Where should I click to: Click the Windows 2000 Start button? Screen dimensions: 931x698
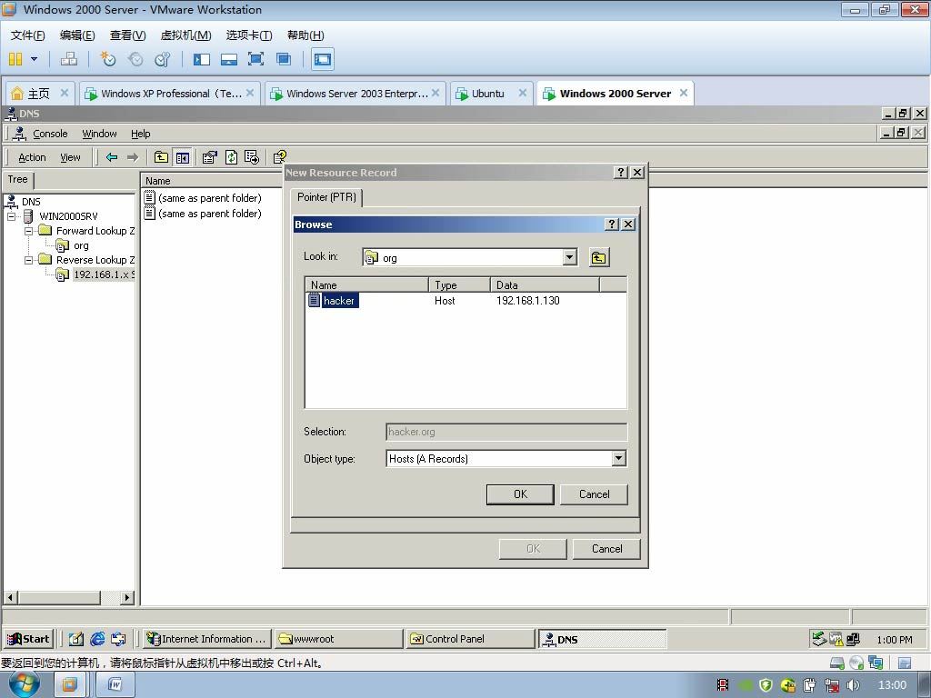[x=28, y=639]
